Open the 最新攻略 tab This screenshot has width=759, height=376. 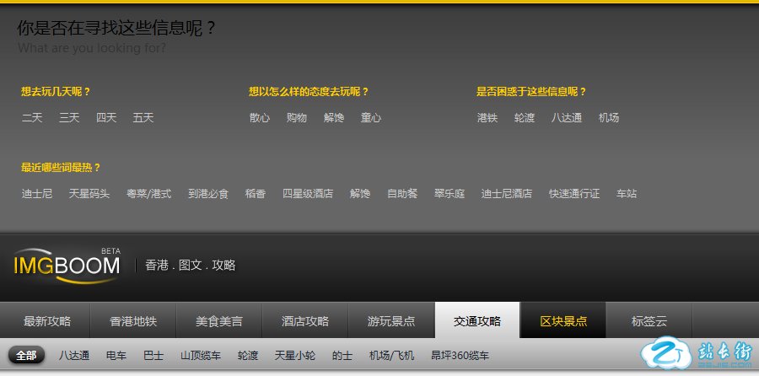[x=47, y=321]
